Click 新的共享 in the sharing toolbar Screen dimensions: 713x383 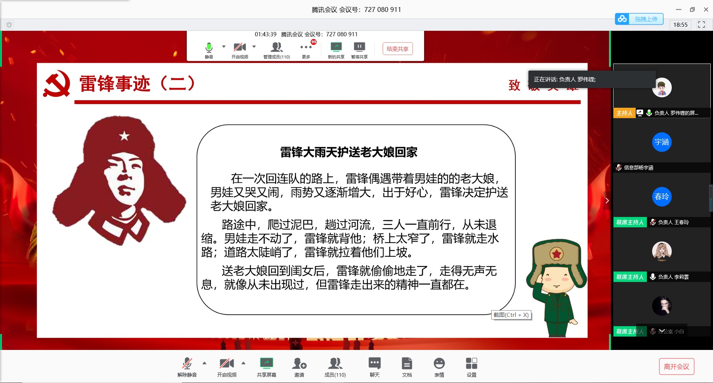tap(336, 48)
